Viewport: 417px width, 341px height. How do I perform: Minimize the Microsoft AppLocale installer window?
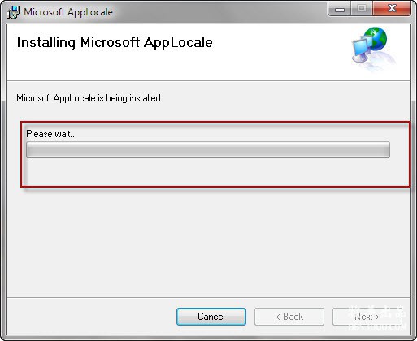[340, 10]
